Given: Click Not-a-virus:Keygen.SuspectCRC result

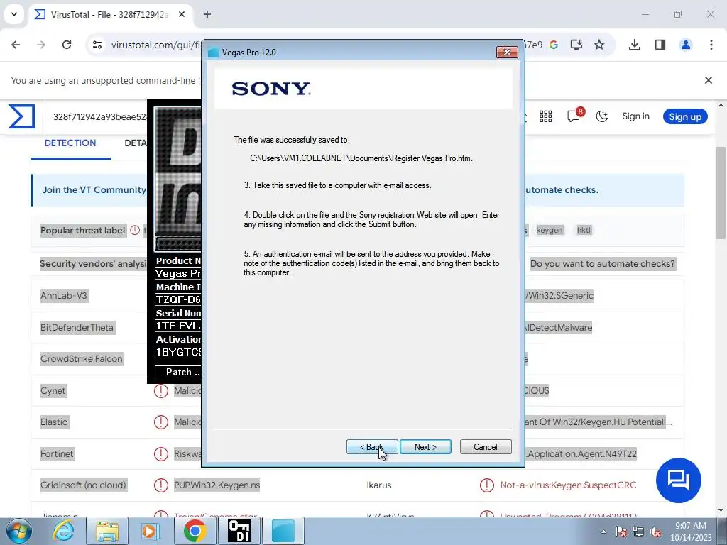Looking at the screenshot, I should click(x=568, y=485).
